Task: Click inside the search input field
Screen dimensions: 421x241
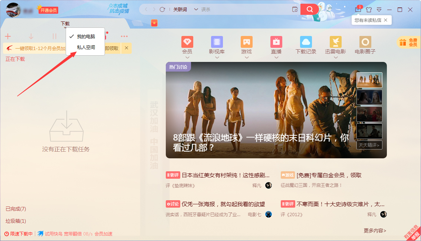Action: (241, 9)
